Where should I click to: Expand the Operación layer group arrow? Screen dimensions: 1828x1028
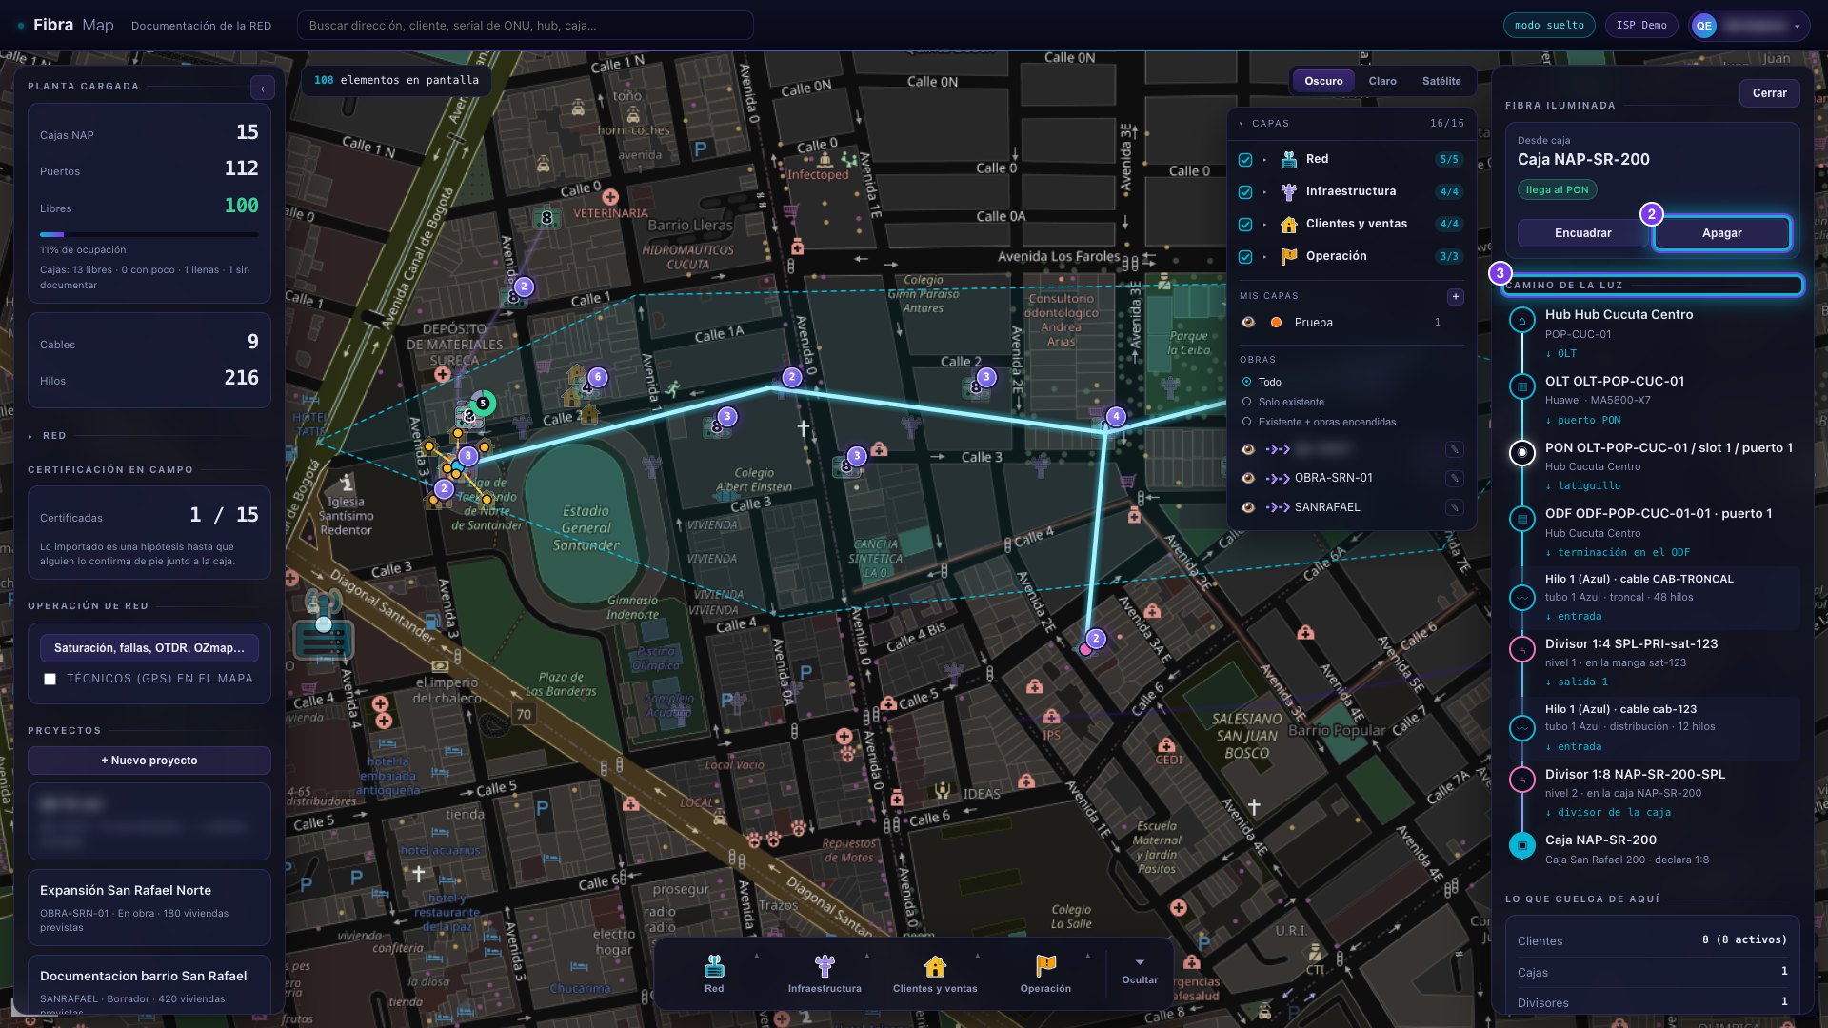coord(1264,257)
